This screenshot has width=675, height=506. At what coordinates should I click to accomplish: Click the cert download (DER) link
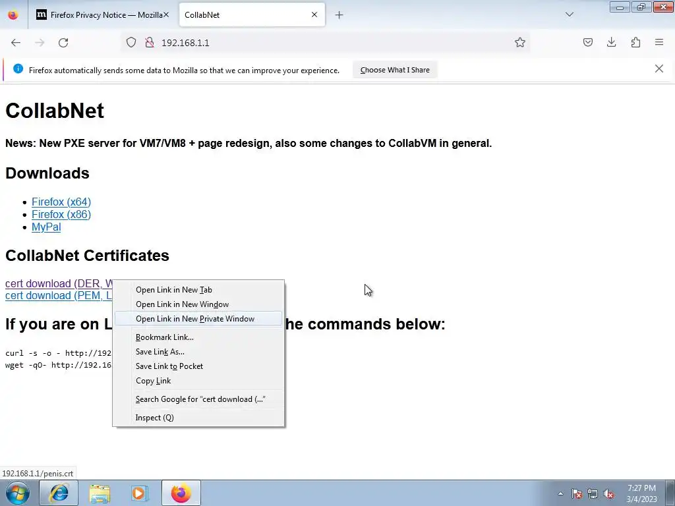click(59, 283)
